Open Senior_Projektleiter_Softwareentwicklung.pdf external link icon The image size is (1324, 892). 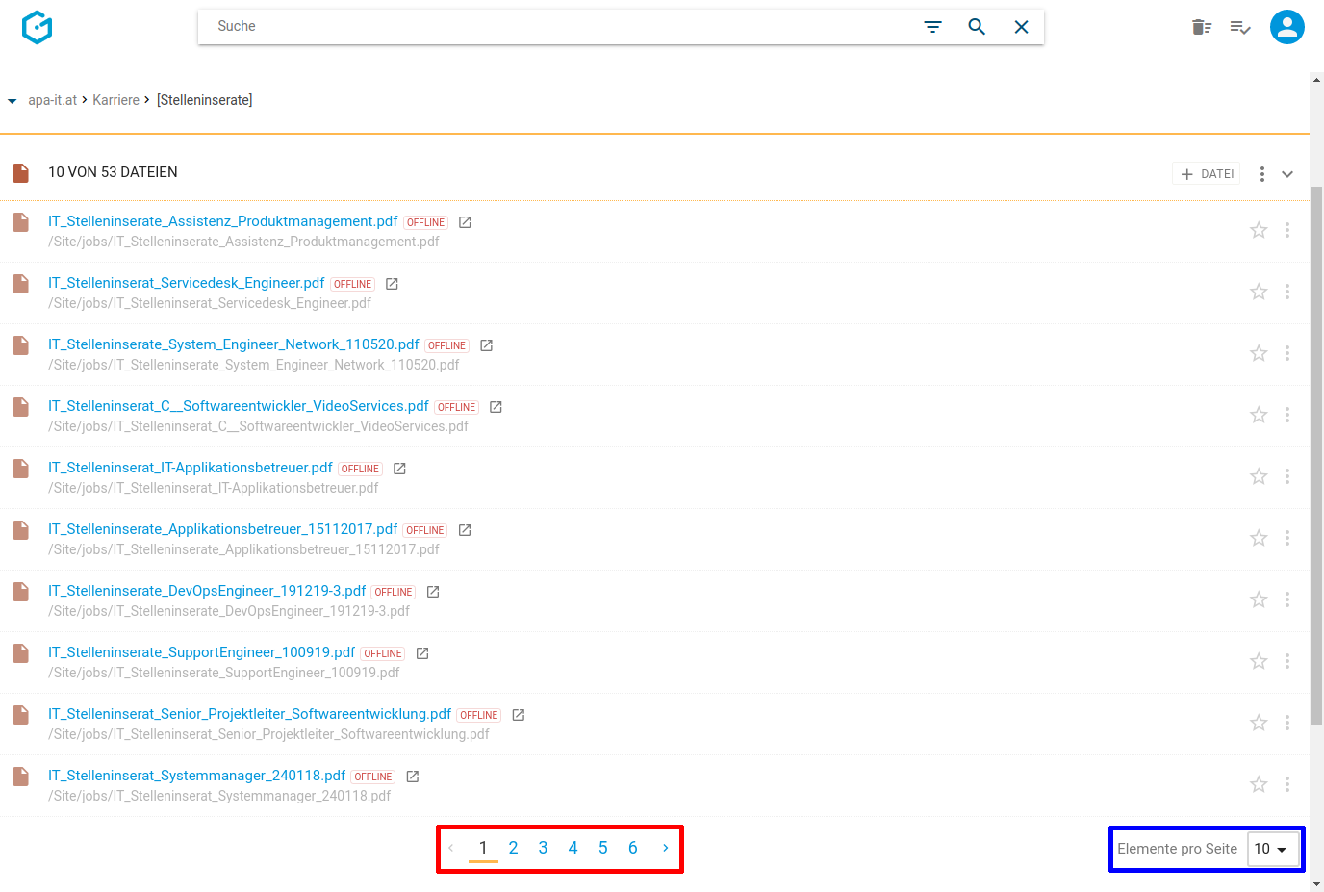(x=519, y=715)
